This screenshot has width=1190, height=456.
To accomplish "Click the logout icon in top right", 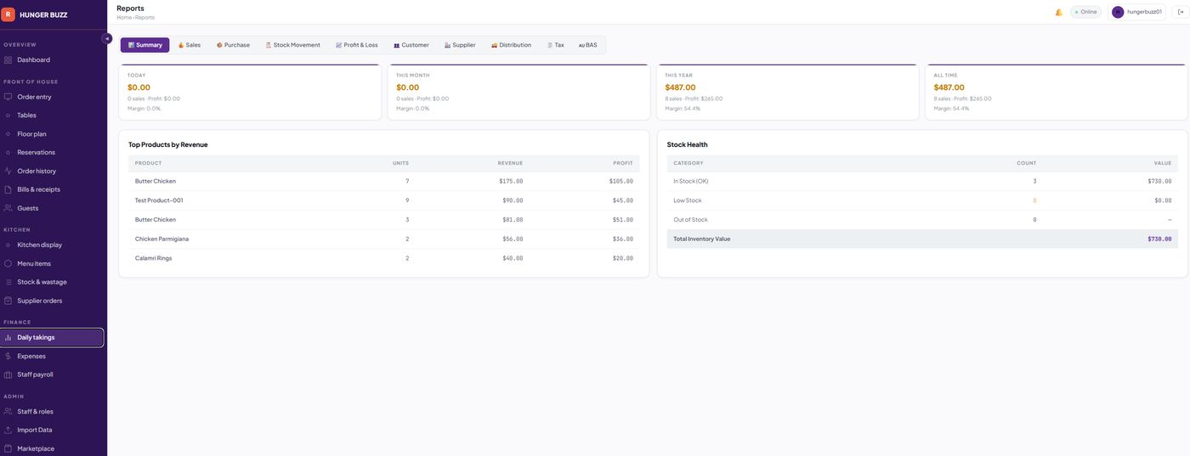I will pos(1181,12).
